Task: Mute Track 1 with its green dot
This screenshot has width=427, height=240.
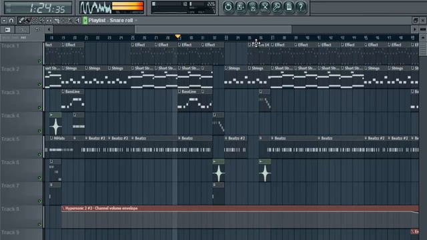Action: (x=39, y=61)
